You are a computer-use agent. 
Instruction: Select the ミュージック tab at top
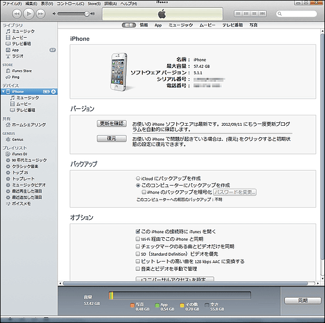(x=180, y=25)
